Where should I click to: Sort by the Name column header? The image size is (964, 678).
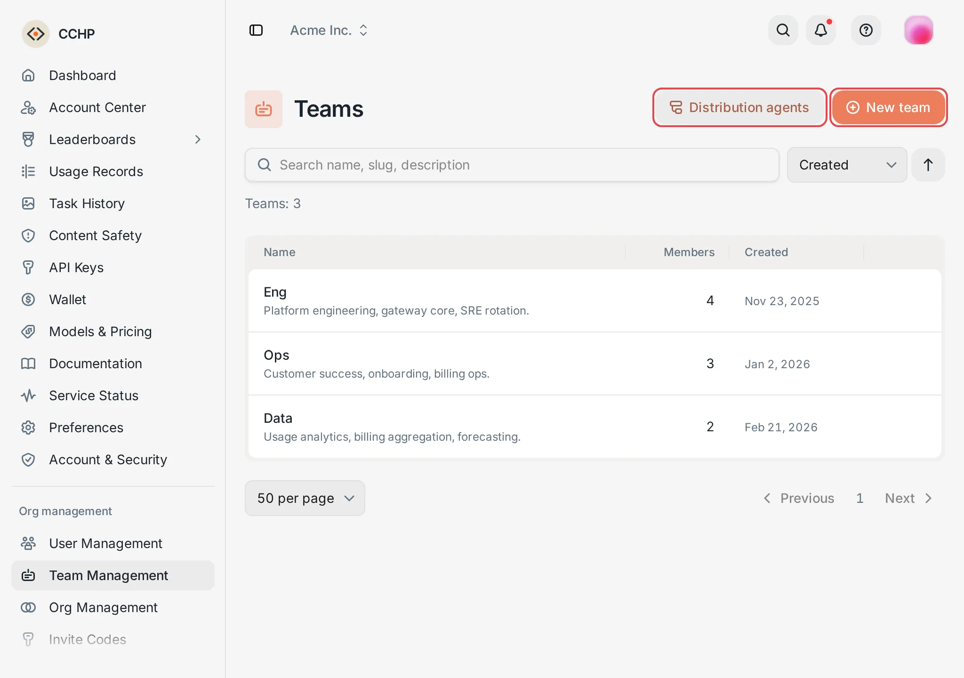pos(280,252)
